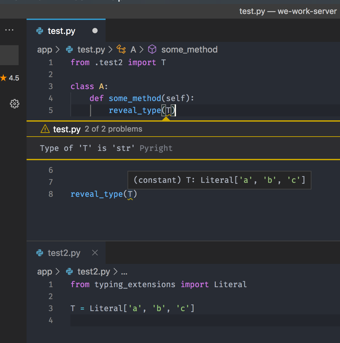340x343 pixels.
Task: Click the Python icon in test.py breadcrumb
Action: pyautogui.click(x=69, y=49)
